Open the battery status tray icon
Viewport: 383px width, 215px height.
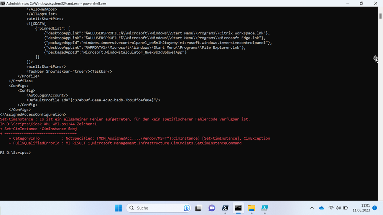click(x=345, y=208)
